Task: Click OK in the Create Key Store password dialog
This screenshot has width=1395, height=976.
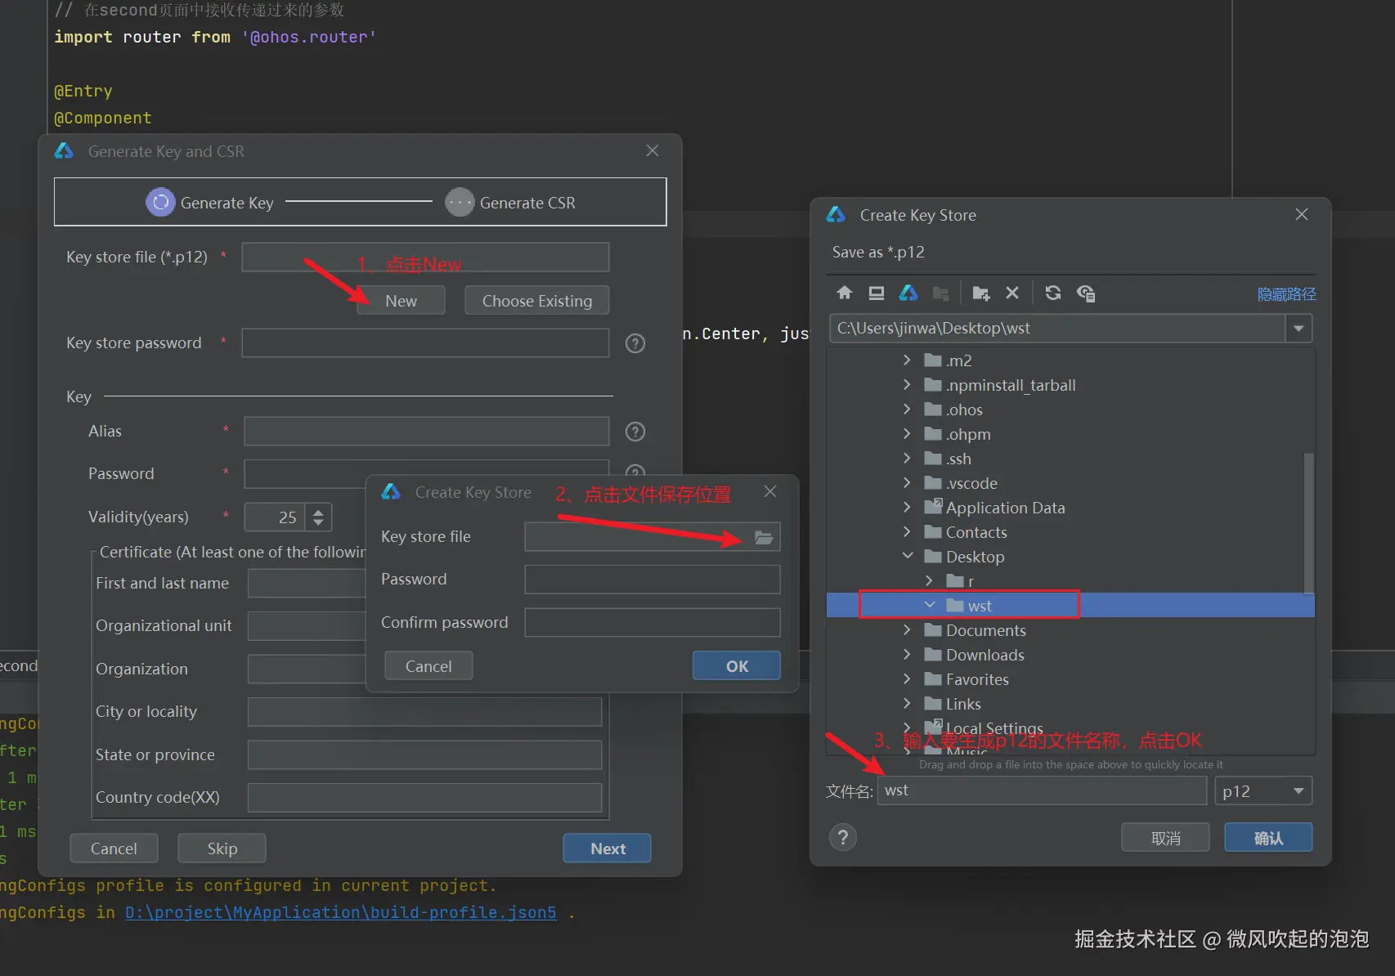Action: point(737,666)
